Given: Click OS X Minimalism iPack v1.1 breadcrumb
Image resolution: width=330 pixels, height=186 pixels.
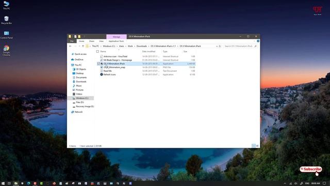Looking at the screenshot, I should click(x=163, y=46).
